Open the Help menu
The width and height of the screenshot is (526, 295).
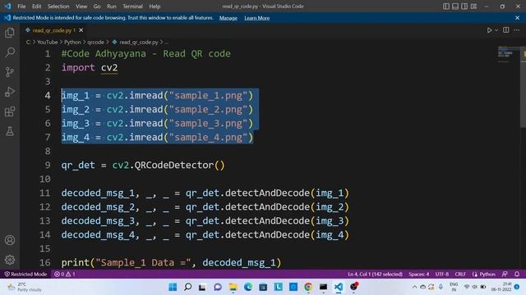155,7
